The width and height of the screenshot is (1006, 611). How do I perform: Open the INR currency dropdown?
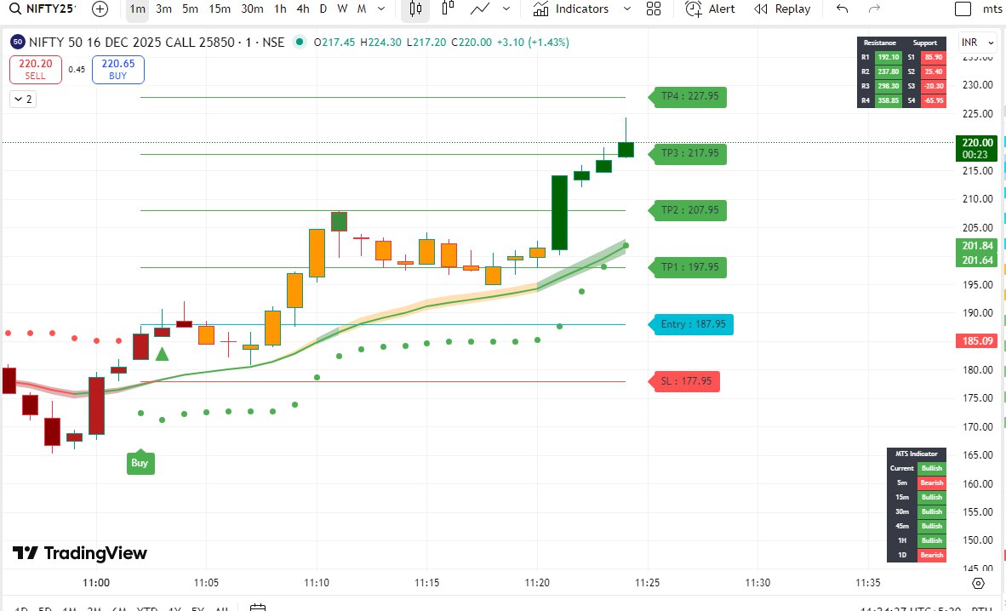click(977, 43)
